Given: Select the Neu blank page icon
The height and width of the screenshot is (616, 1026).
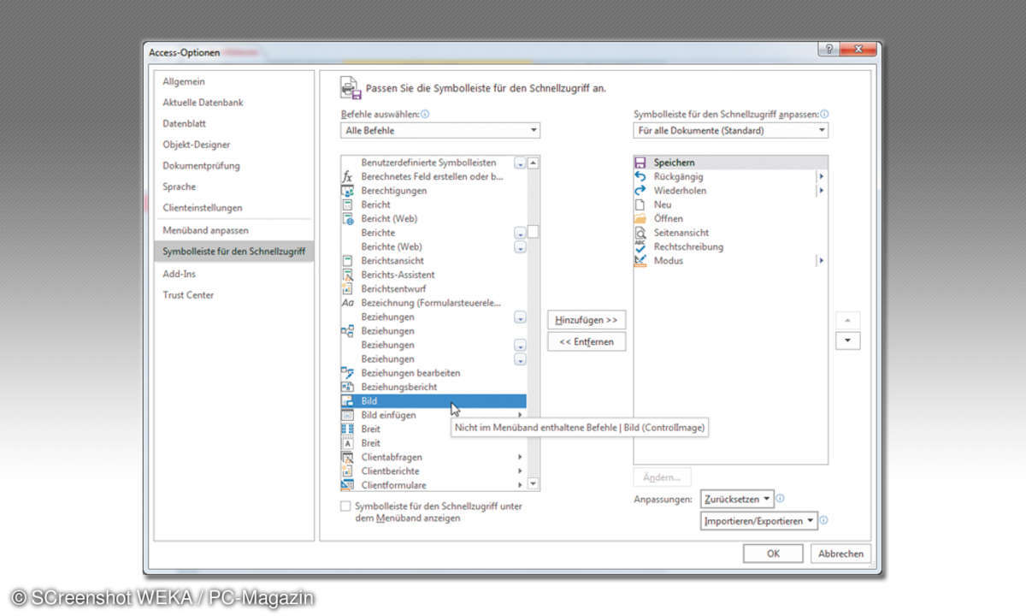Looking at the screenshot, I should click(640, 204).
